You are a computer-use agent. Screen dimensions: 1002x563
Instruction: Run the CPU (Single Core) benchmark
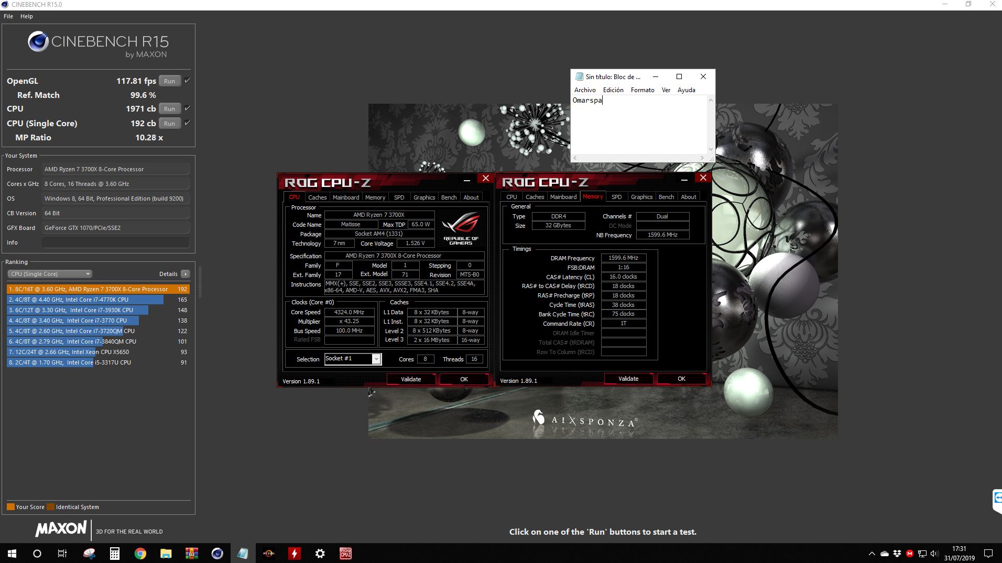click(x=170, y=124)
